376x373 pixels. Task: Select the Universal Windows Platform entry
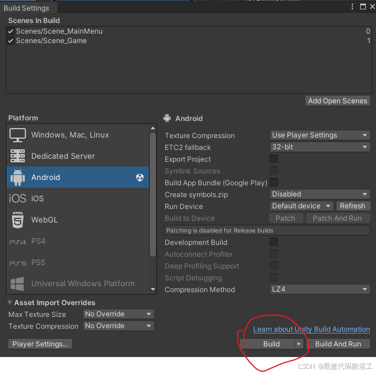78,283
